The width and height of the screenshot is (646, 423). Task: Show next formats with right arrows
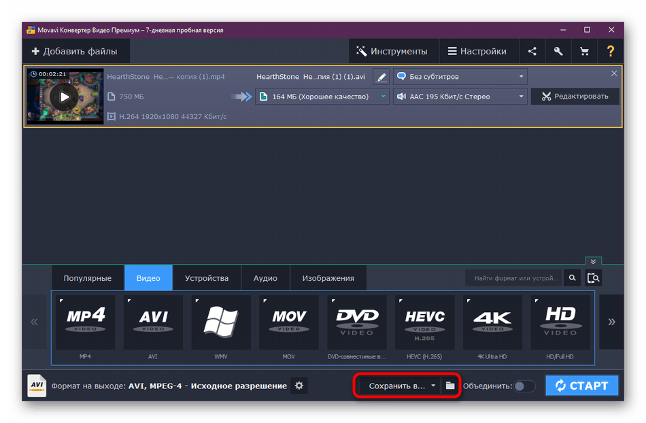(x=611, y=322)
